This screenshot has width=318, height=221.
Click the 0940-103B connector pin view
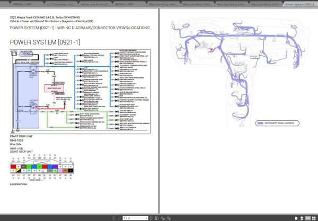[x=42, y=167]
